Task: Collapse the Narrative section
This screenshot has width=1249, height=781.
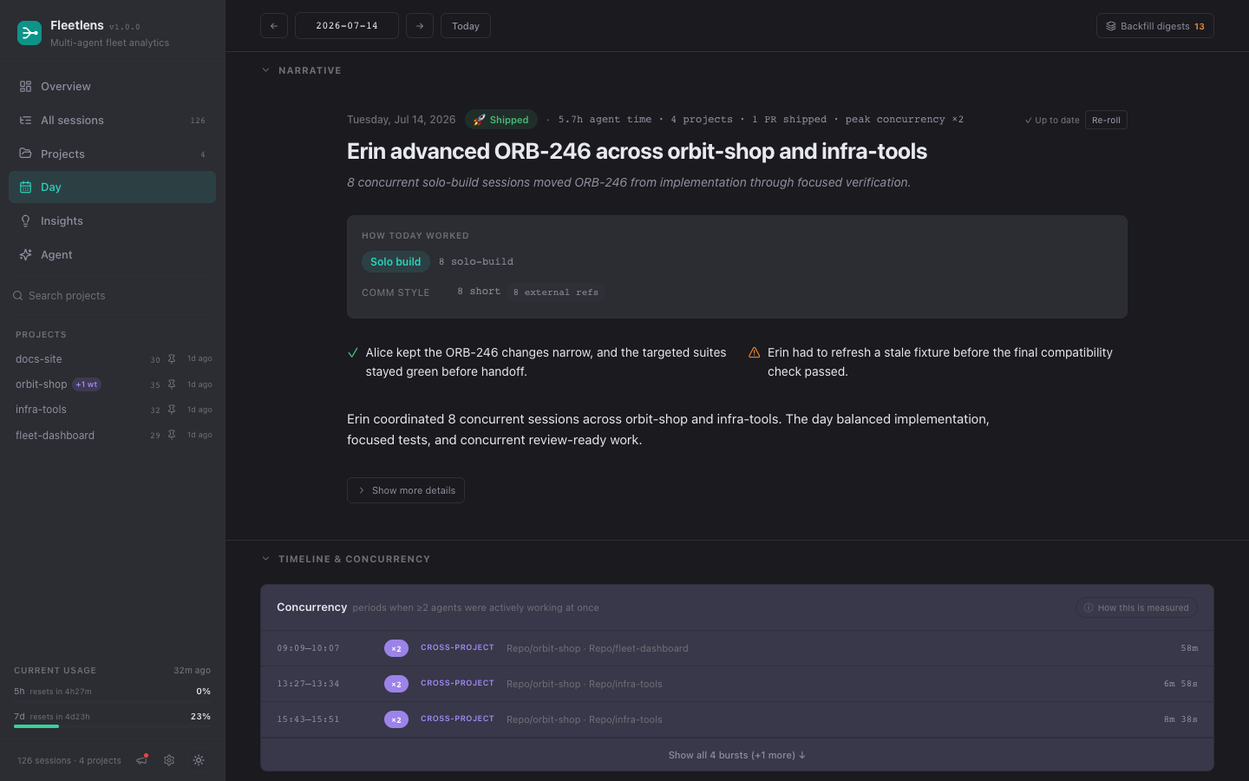Action: click(x=302, y=70)
